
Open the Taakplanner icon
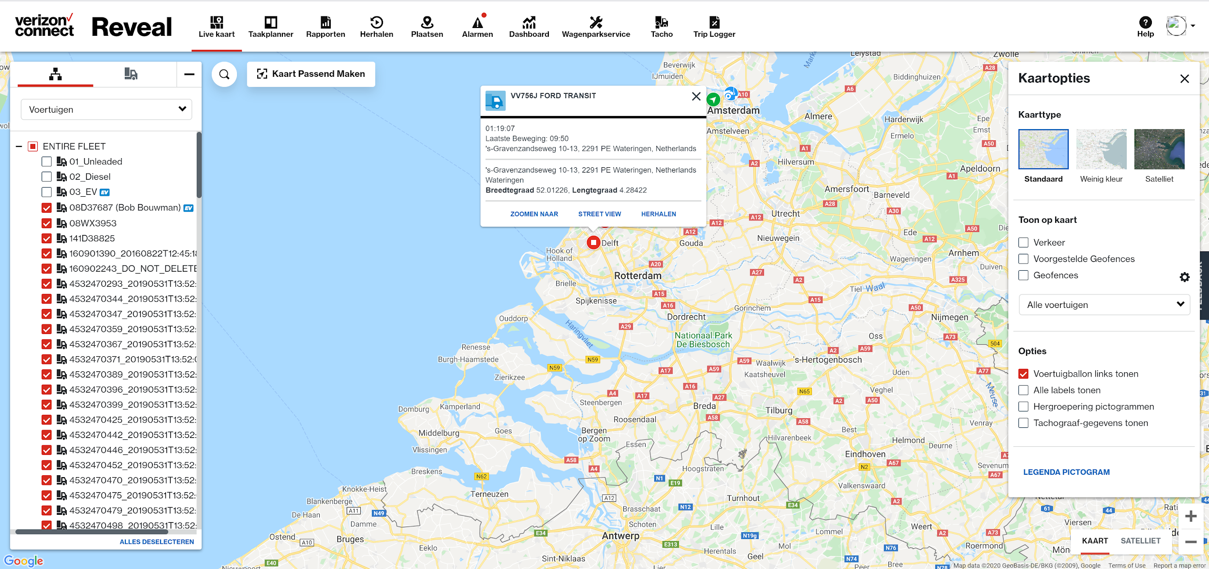tap(271, 22)
